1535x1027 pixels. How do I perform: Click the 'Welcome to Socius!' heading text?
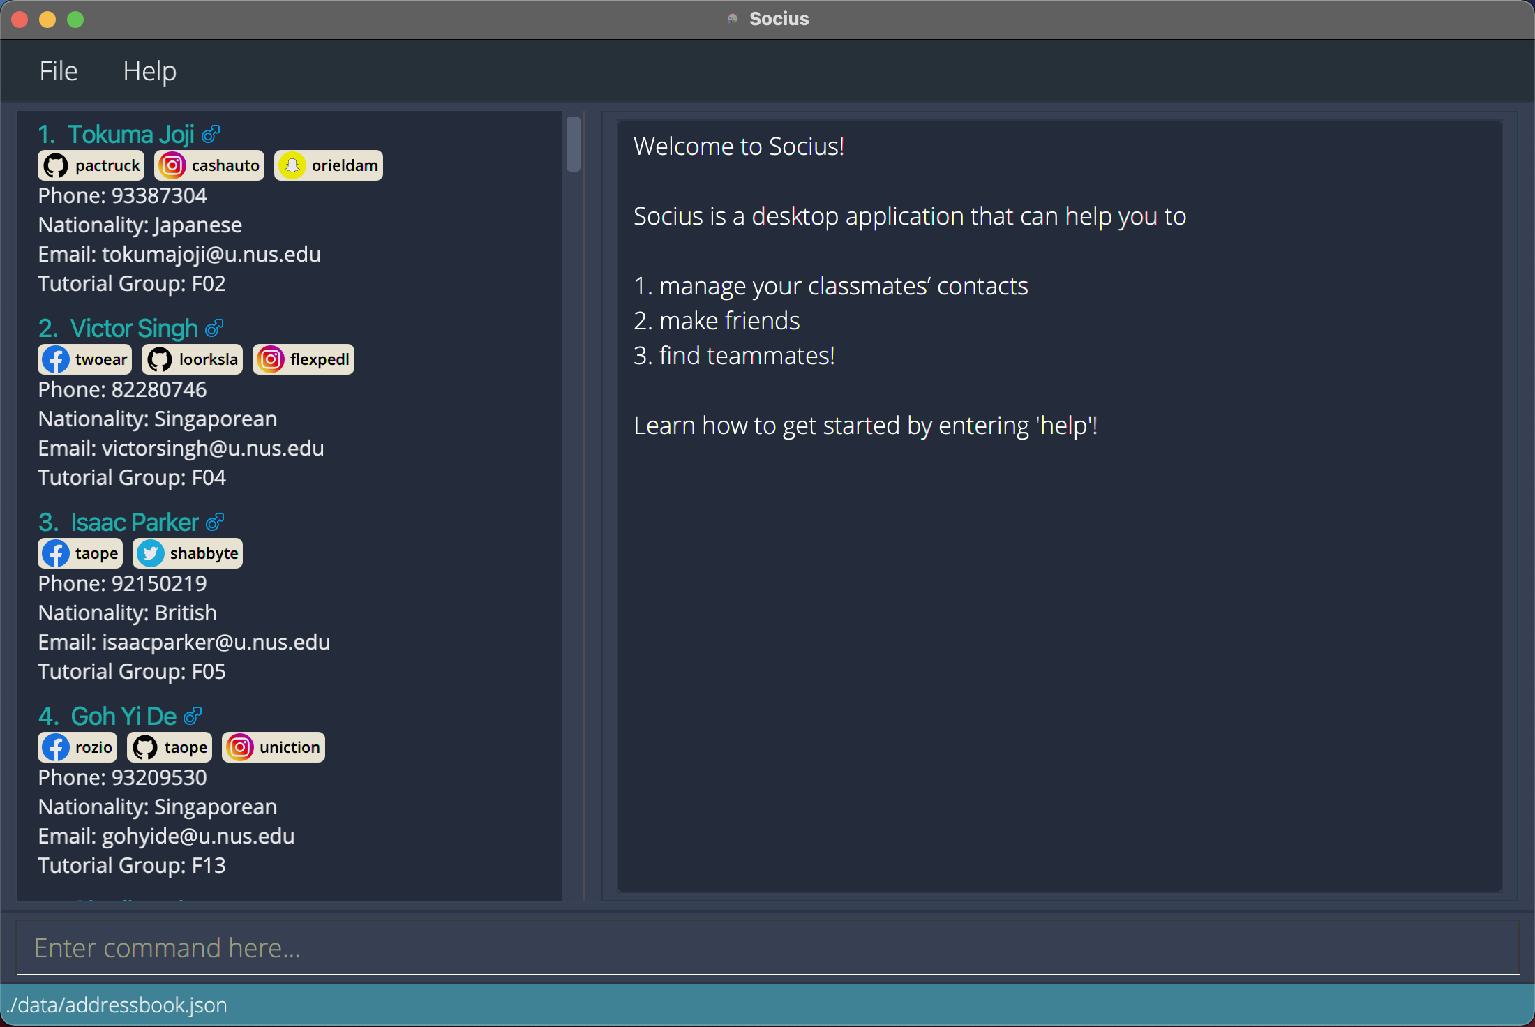[x=739, y=147]
